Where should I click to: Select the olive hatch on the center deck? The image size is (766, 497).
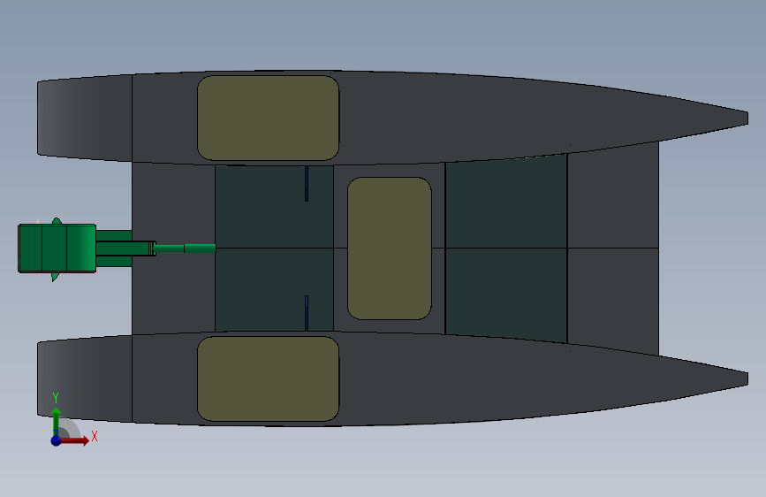(x=390, y=248)
